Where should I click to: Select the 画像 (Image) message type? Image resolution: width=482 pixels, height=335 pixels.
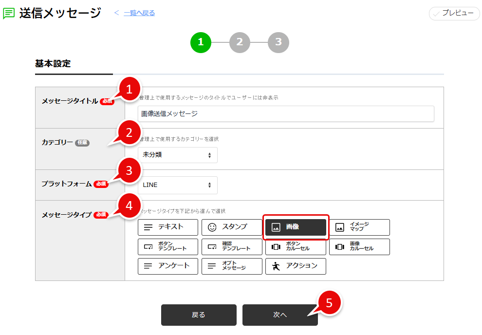[296, 227]
